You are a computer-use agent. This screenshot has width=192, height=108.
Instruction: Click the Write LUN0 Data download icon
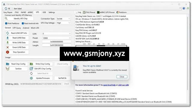point(8,43)
